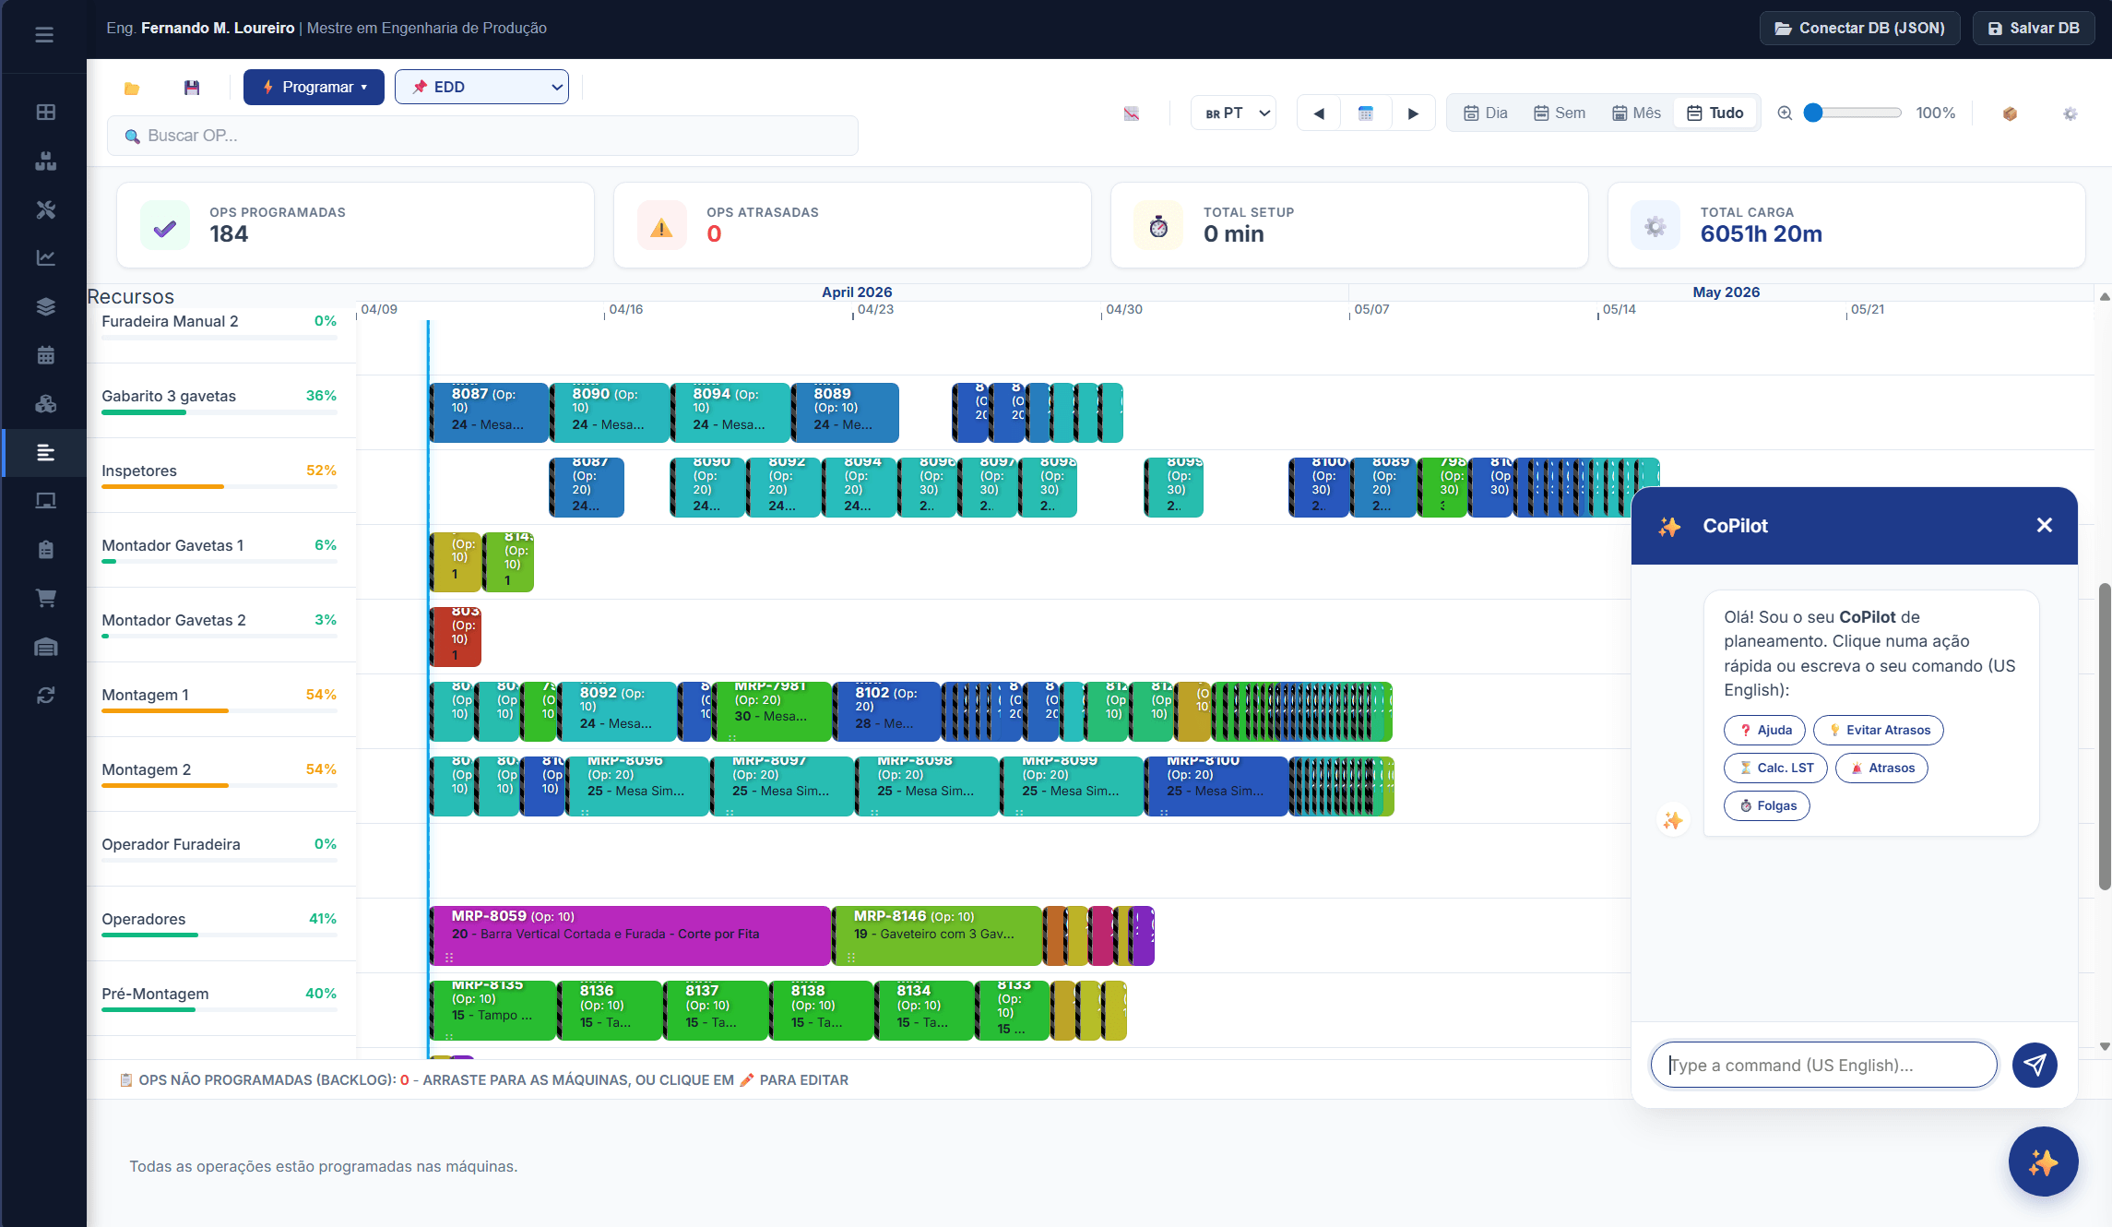Screen dimensions: 2112x1227
Task: Open the shopping cart sidebar icon
Action: coord(45,598)
